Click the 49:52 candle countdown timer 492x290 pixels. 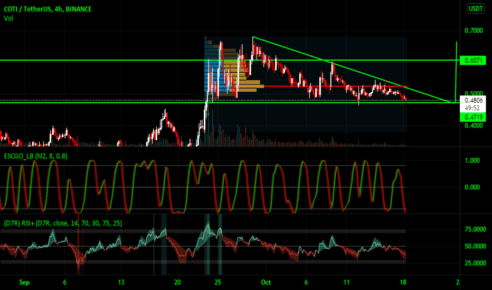tap(472, 108)
